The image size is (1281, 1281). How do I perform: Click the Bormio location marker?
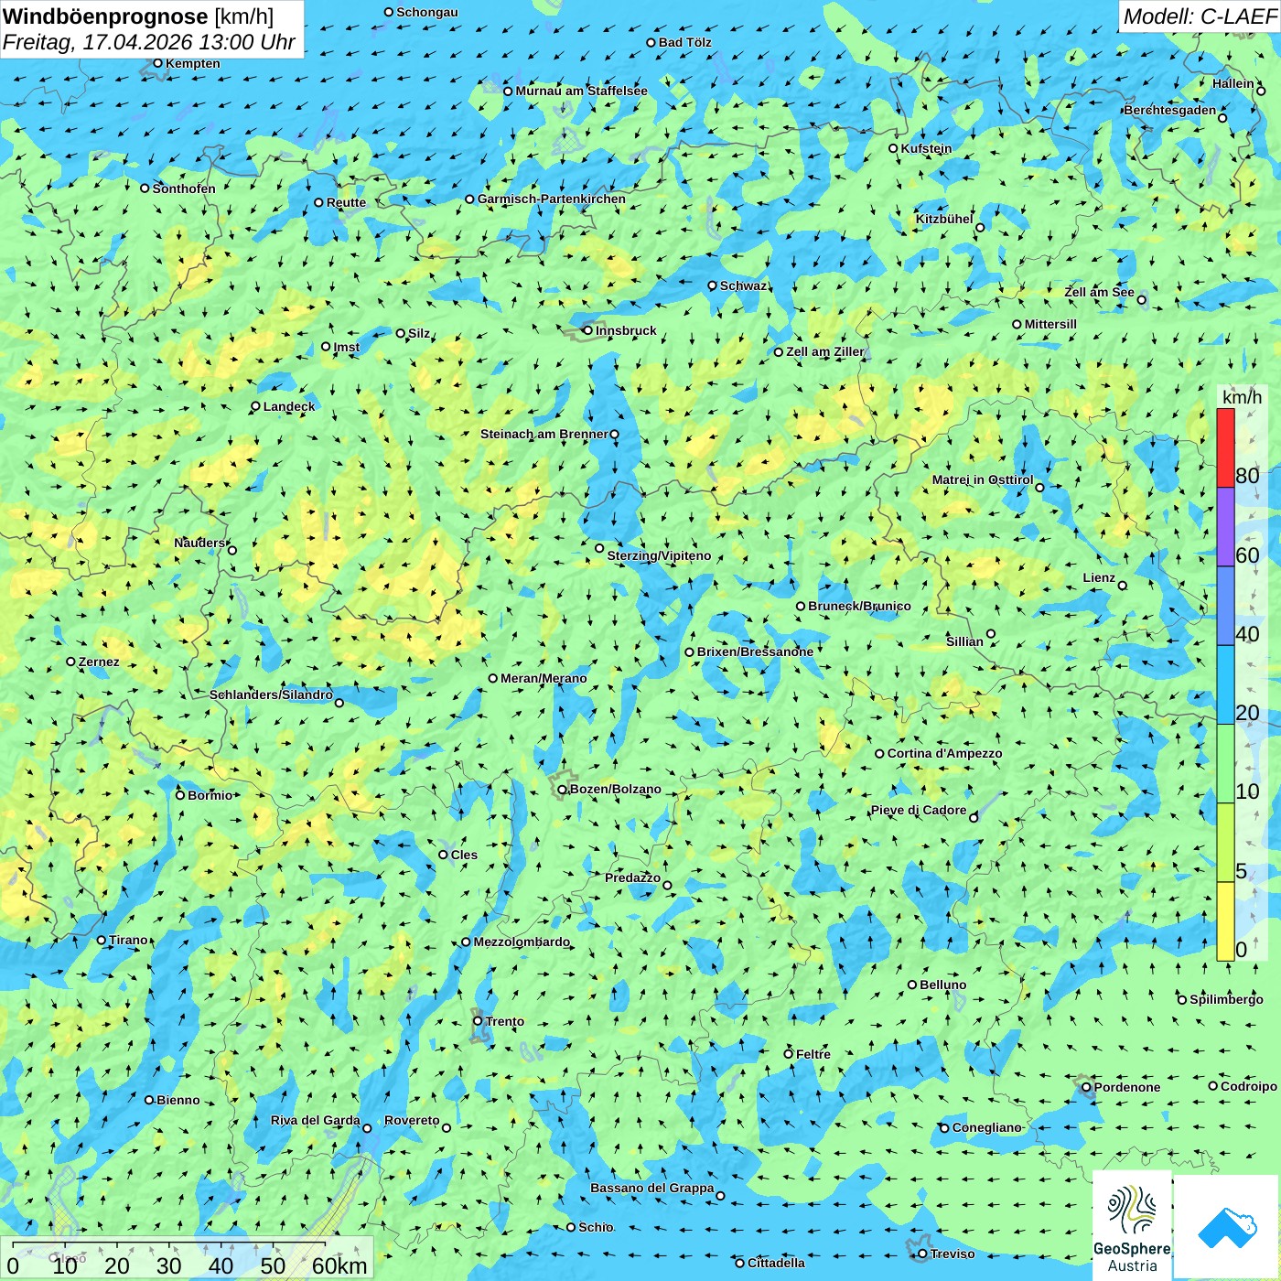tap(180, 795)
